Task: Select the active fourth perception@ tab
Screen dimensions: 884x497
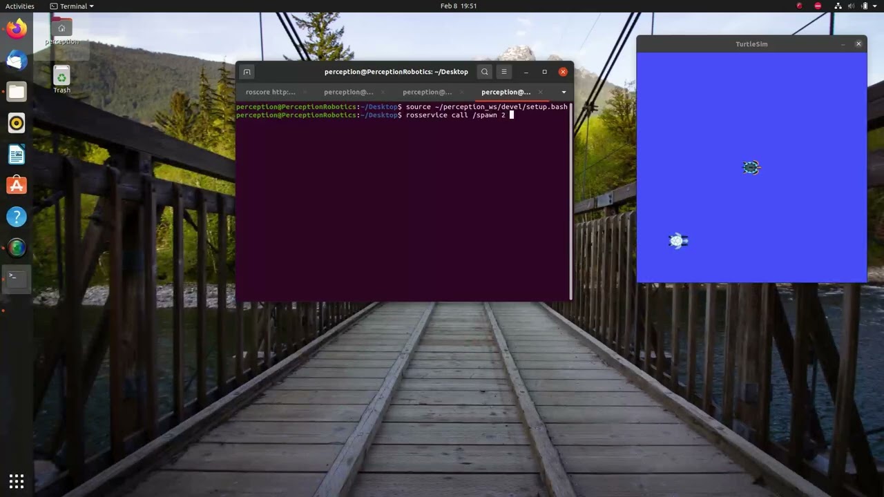Action: 506,92
